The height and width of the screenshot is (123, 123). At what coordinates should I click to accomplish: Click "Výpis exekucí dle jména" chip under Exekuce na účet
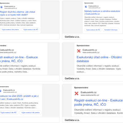tap(30, 113)
